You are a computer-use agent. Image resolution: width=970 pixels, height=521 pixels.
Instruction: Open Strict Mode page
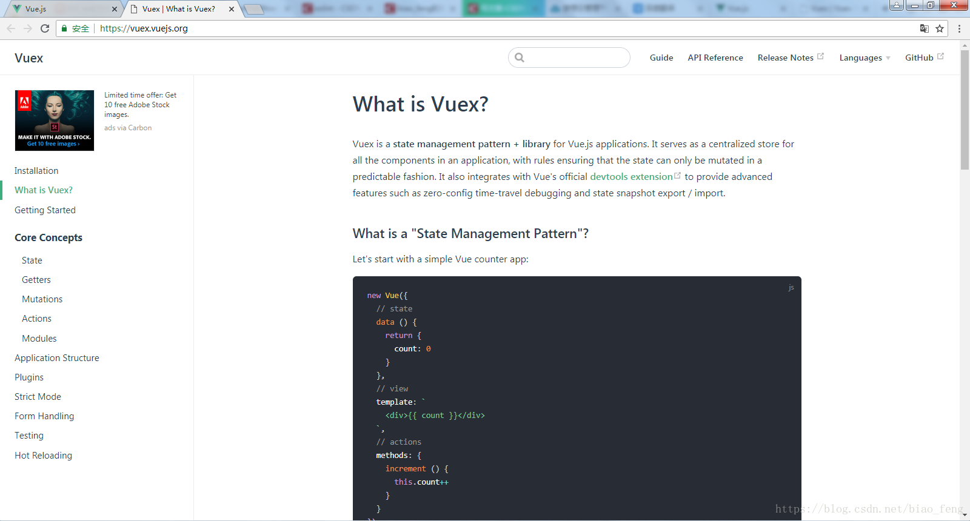[x=38, y=397]
